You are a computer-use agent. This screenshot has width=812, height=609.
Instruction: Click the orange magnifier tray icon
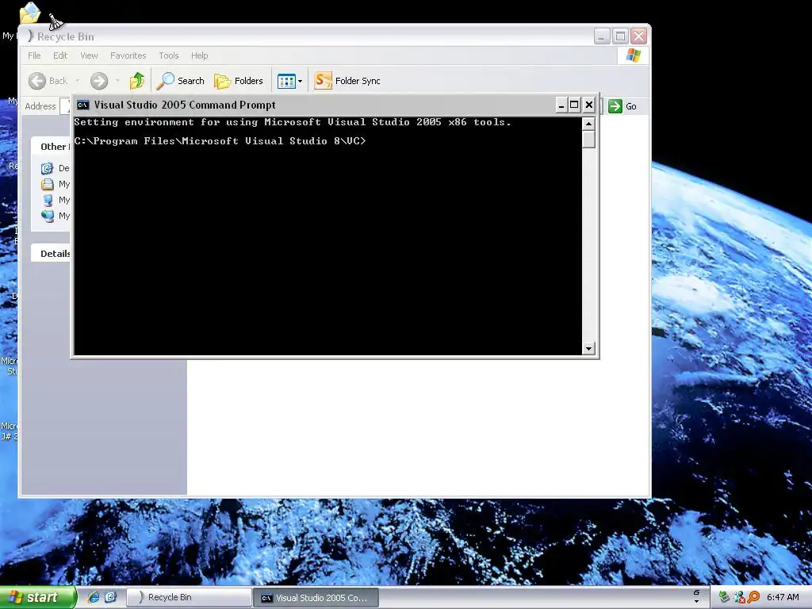(753, 597)
